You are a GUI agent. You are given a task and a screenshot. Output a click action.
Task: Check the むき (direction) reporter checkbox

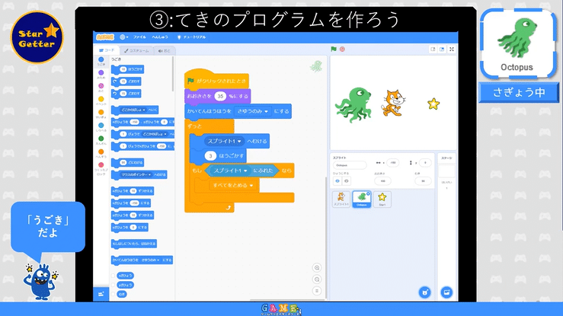[113, 294]
